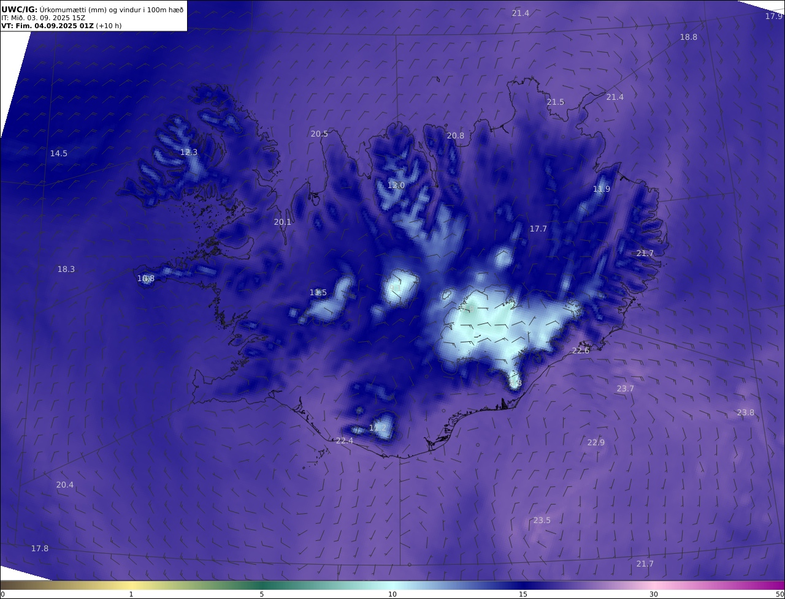The height and width of the screenshot is (599, 785).
Task: Click the 23.8 value label
Action: point(746,413)
